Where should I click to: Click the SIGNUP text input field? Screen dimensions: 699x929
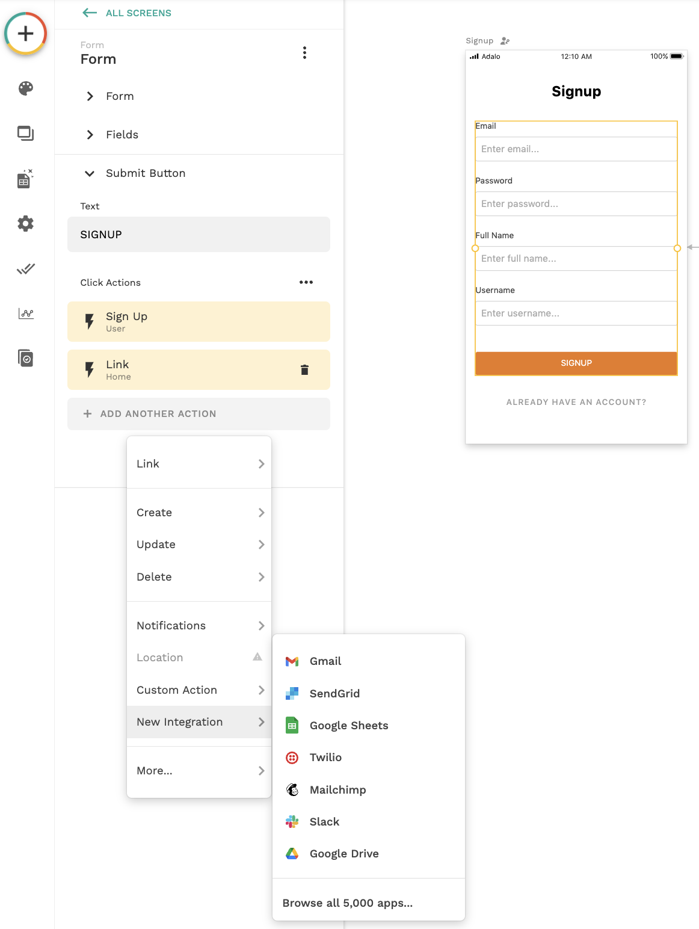click(199, 235)
